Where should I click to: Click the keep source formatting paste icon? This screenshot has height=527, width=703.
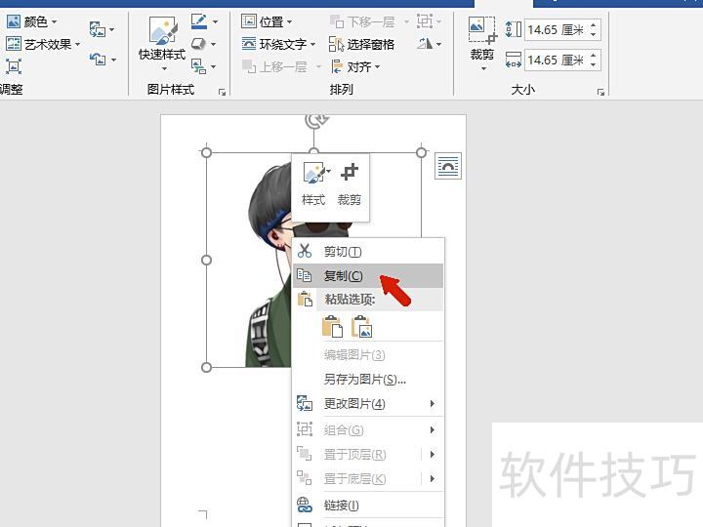click(x=332, y=326)
